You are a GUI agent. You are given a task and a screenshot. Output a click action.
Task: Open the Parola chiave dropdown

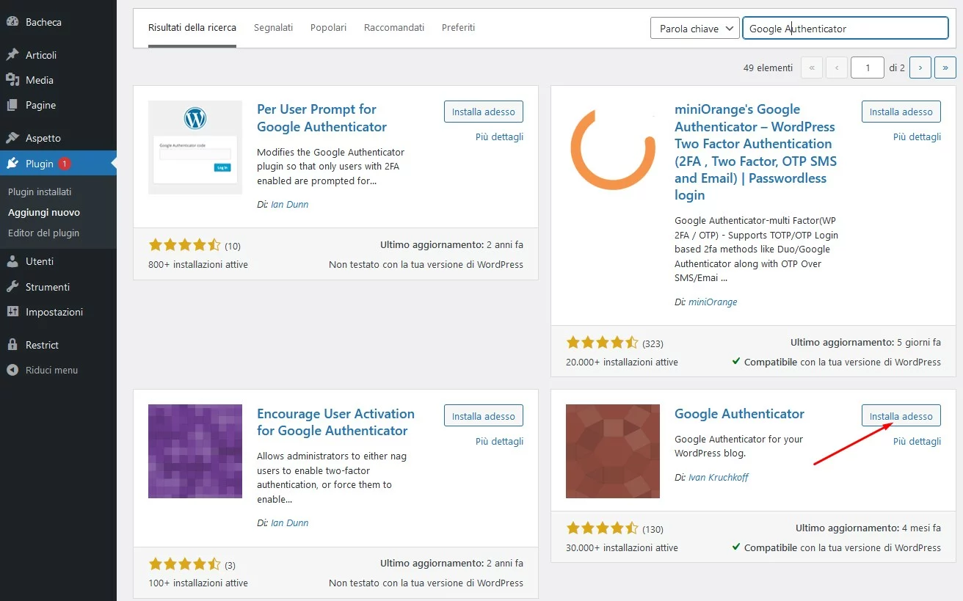tap(694, 29)
